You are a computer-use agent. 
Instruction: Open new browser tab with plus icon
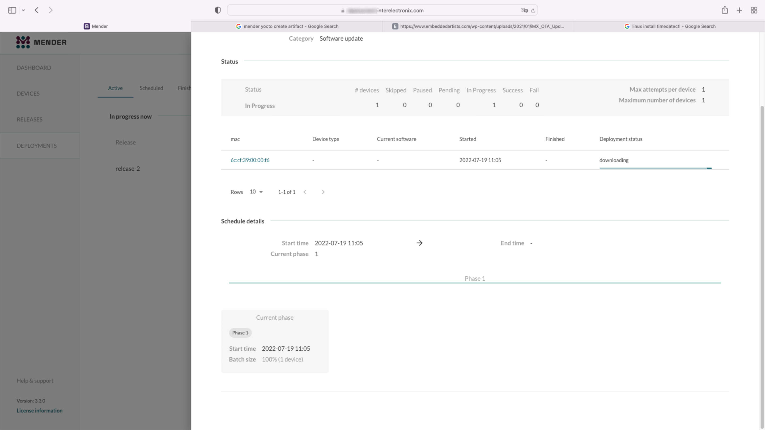739,10
